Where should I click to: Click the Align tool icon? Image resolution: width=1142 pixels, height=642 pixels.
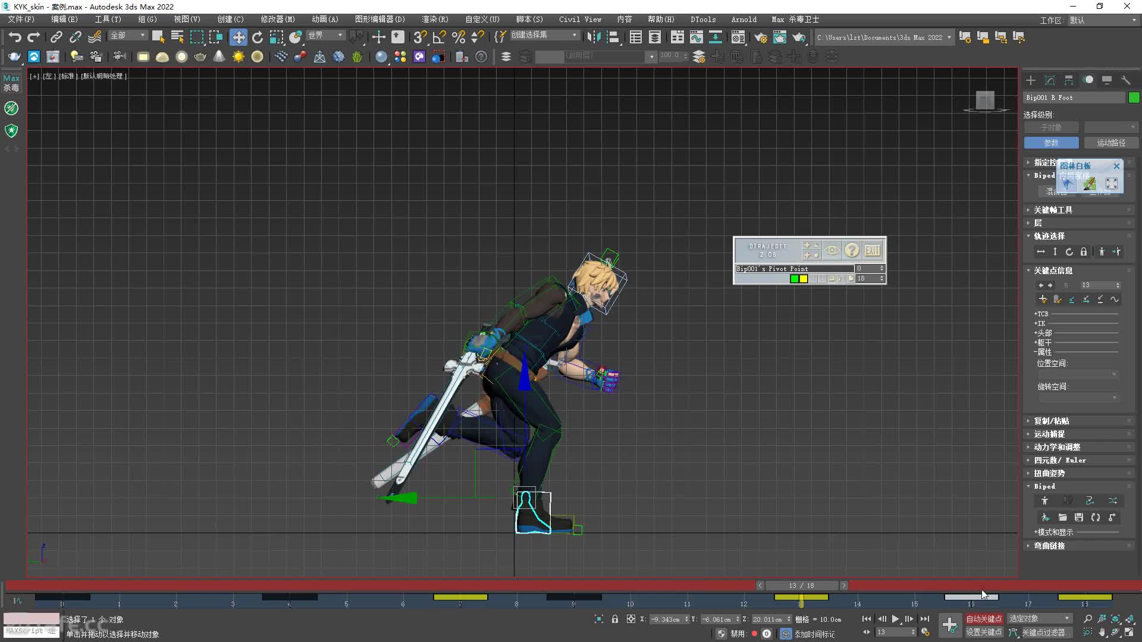[613, 37]
